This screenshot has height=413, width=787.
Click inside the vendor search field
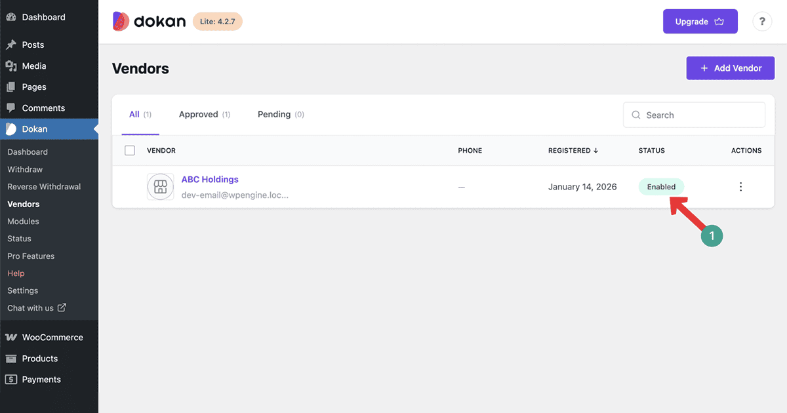694,115
